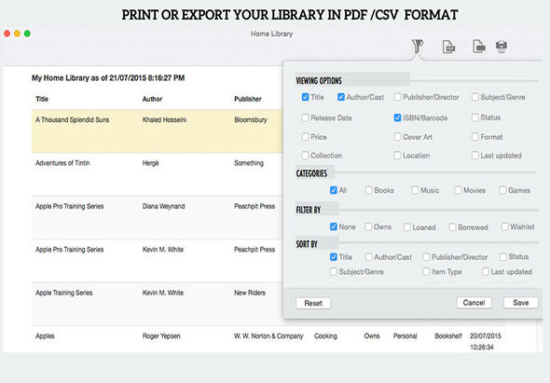Uncheck Title under Viewing Options
The image size is (550, 383).
click(305, 97)
